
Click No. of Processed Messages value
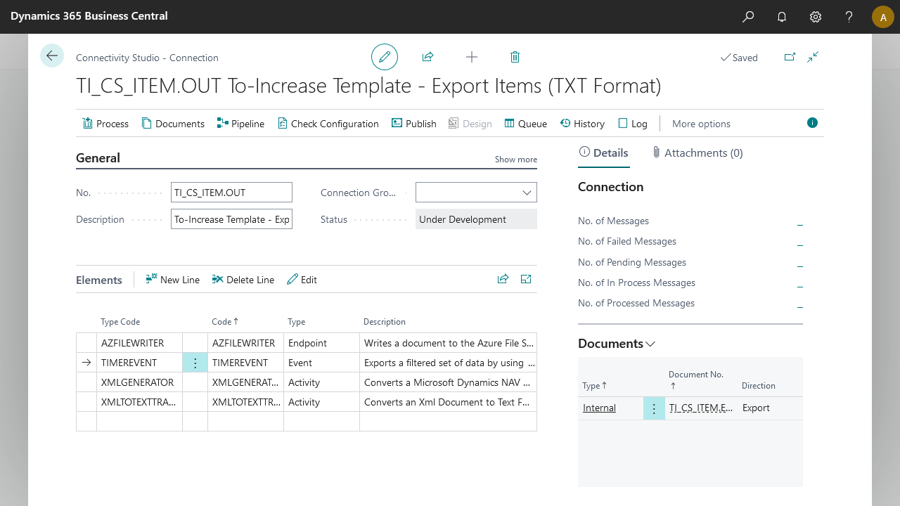pyautogui.click(x=800, y=304)
